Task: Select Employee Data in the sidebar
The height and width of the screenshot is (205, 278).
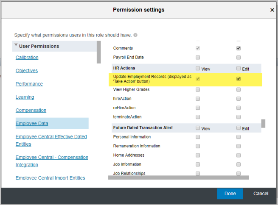Action: [x=32, y=123]
